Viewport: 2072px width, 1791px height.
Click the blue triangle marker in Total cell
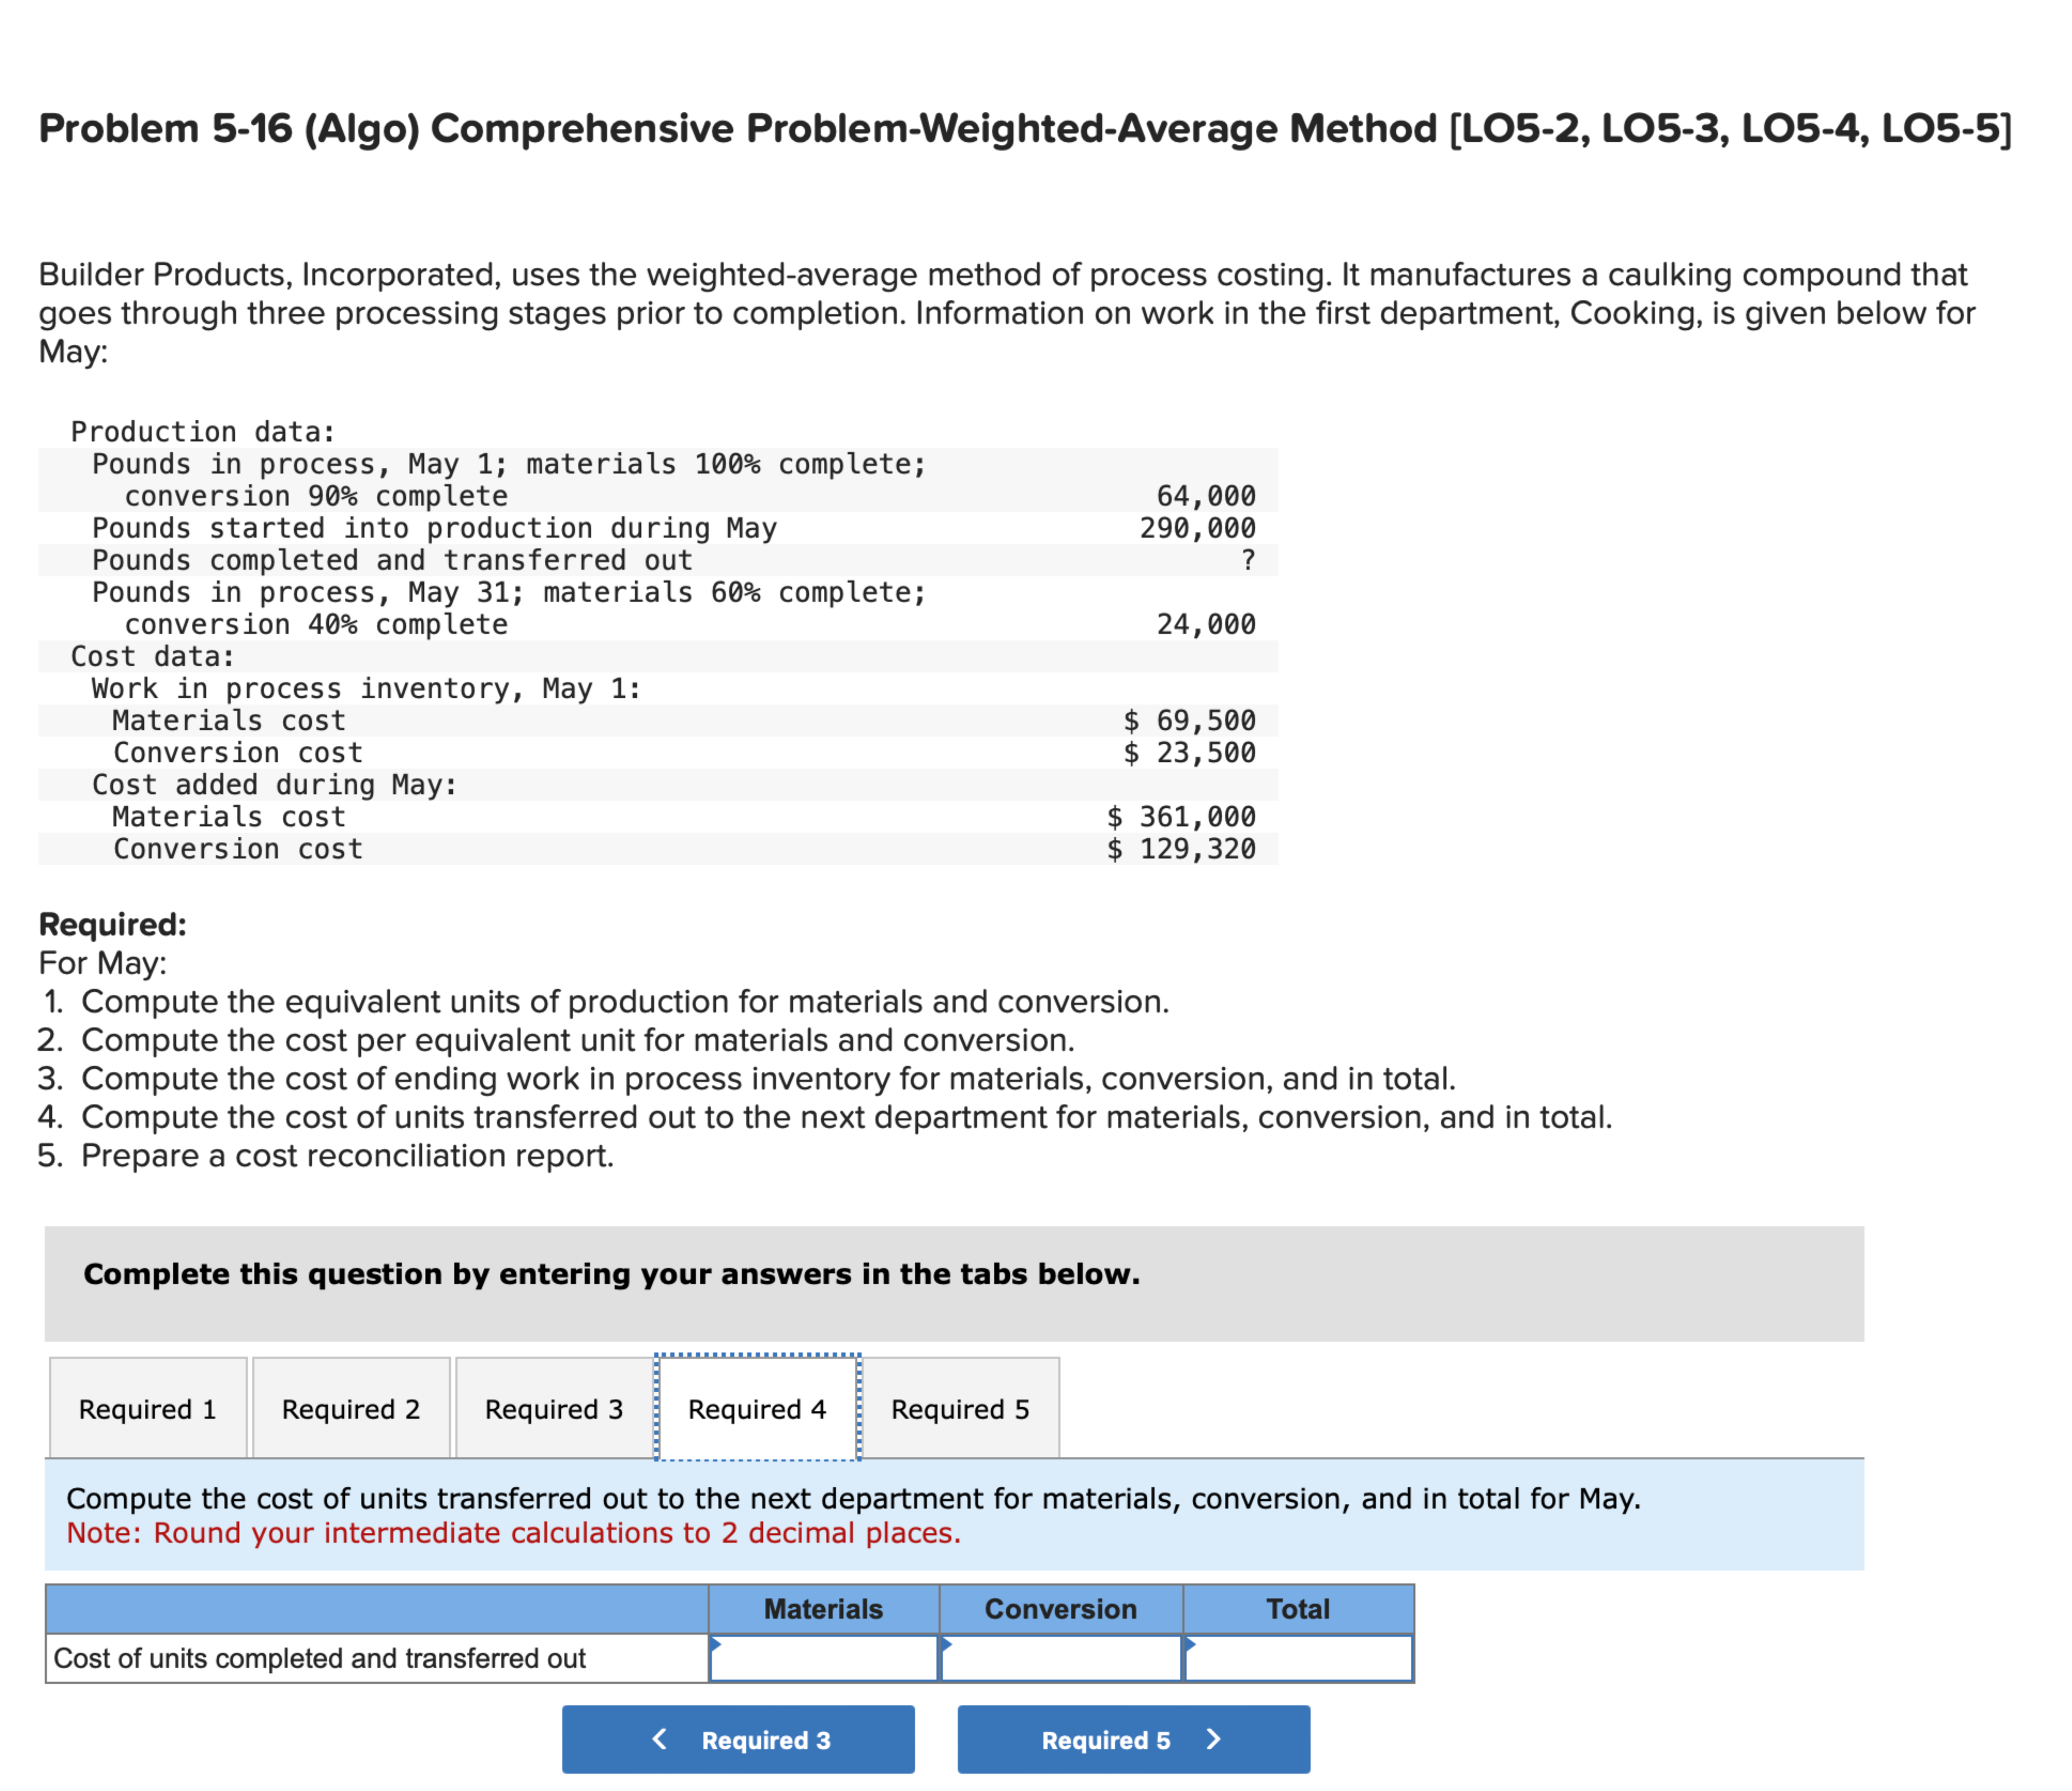1190,1644
